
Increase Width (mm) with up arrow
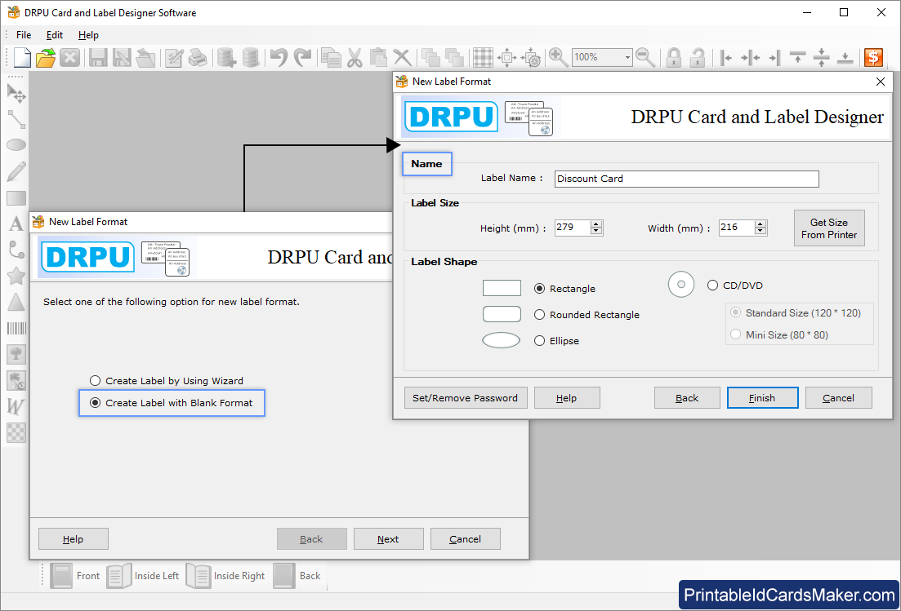click(x=760, y=224)
